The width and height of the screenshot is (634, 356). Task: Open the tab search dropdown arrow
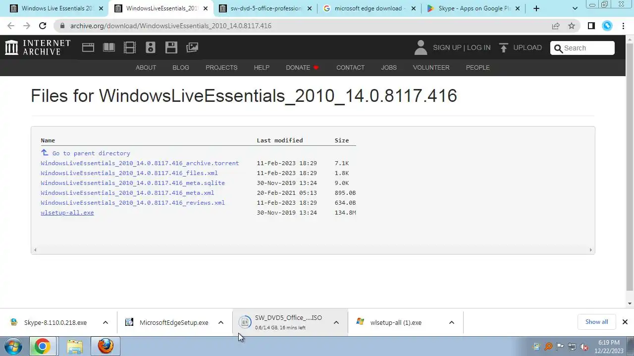[x=575, y=8]
